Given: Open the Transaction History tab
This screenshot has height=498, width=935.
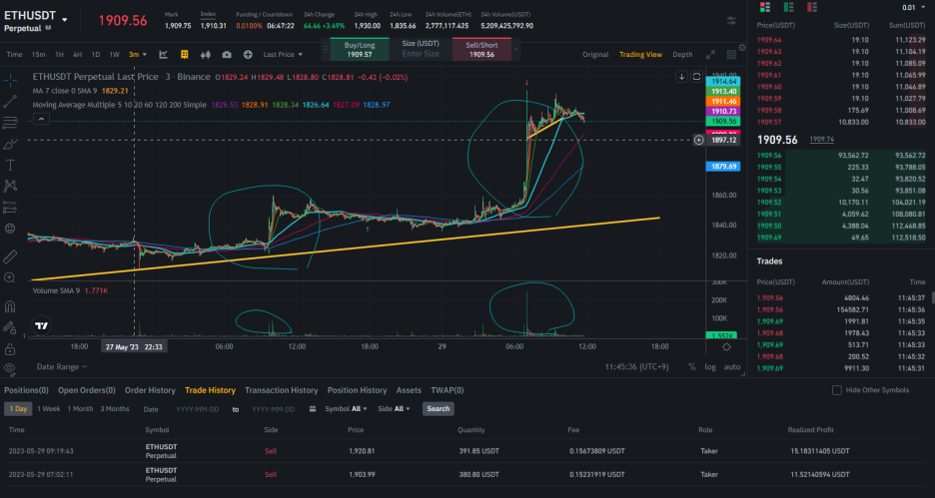Looking at the screenshot, I should (282, 390).
